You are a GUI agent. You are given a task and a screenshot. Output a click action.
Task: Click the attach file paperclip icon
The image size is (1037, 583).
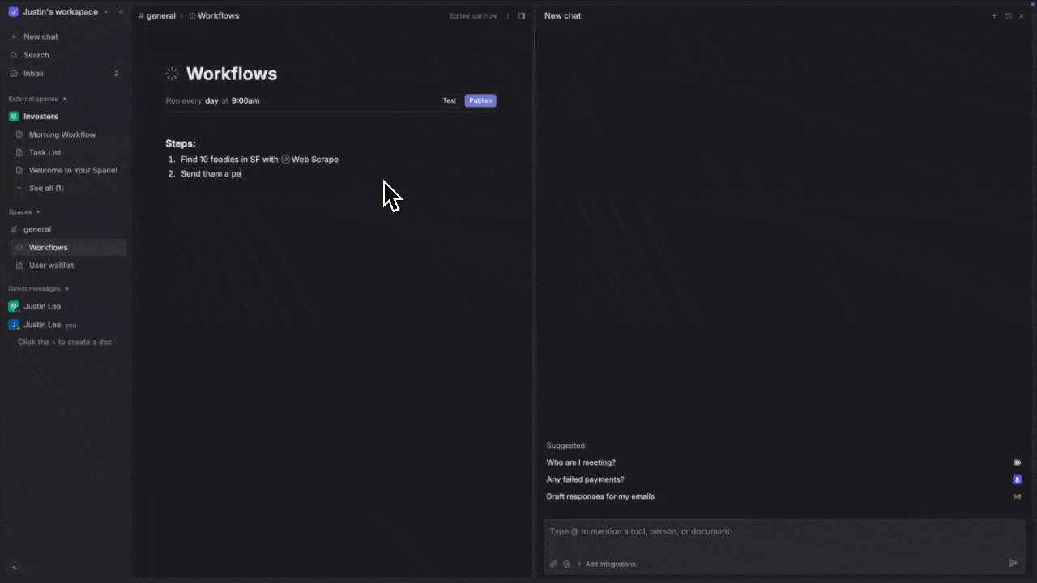coord(554,564)
